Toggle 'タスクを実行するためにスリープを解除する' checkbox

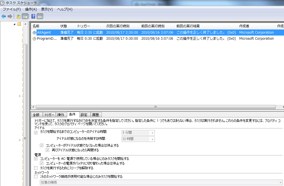[x=36, y=168]
